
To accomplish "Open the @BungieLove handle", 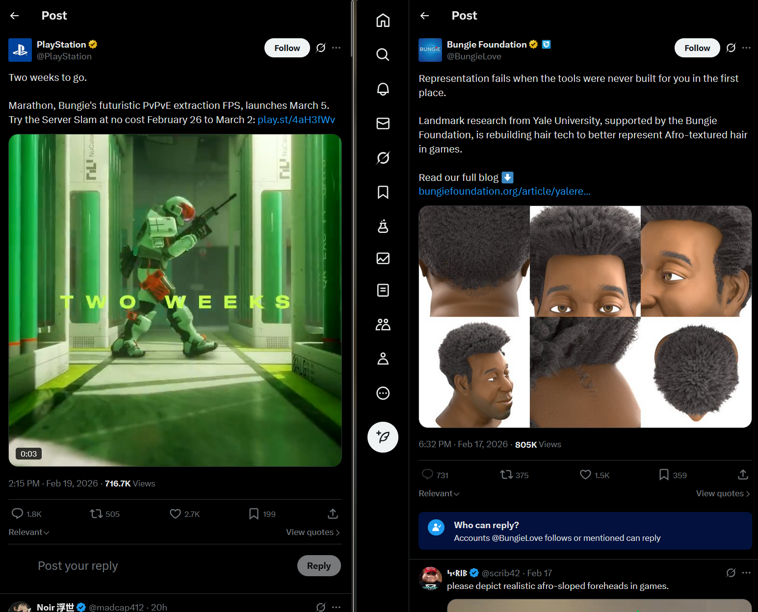I will tap(474, 56).
